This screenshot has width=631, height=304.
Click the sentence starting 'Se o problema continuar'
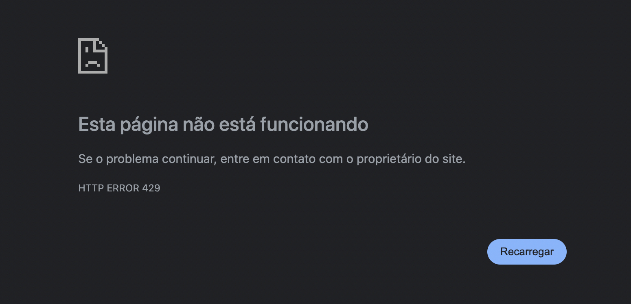click(x=272, y=159)
